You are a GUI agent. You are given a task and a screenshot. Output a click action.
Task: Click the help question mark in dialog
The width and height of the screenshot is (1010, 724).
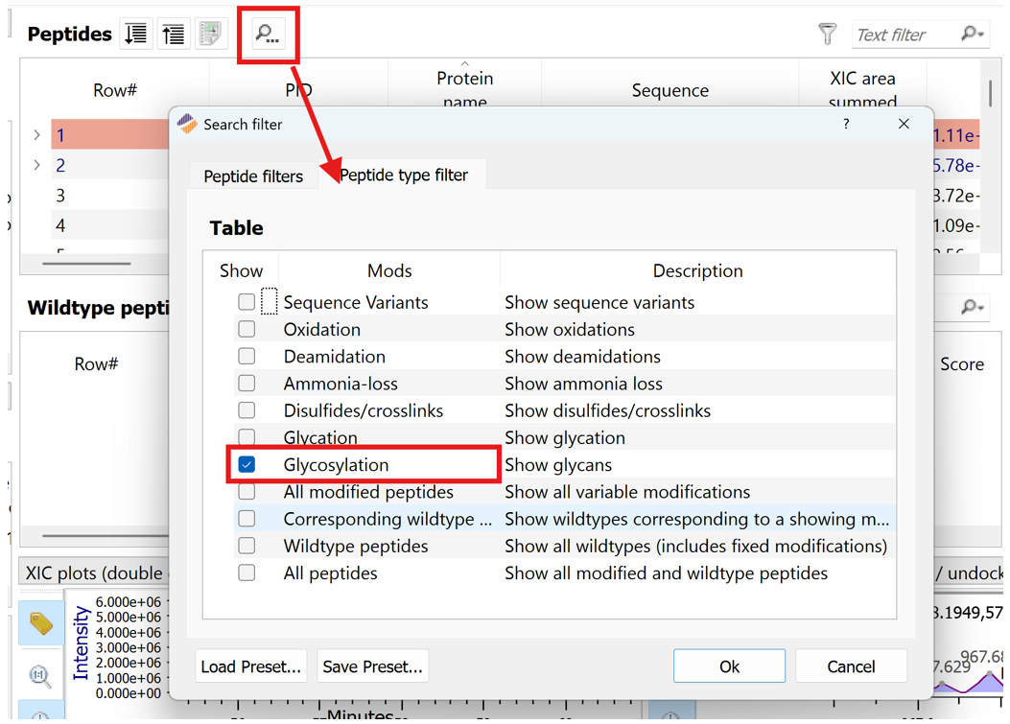point(845,124)
